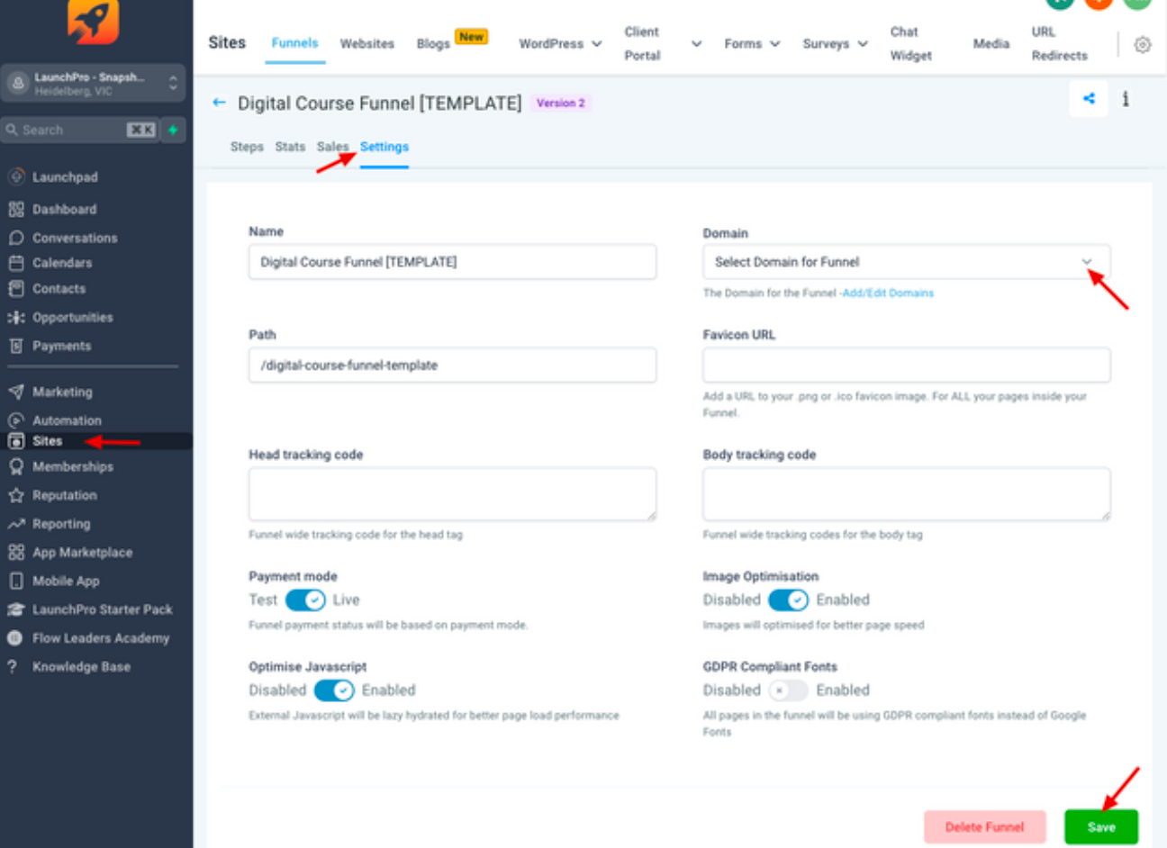1167x848 pixels.
Task: Click the Head tracking code textarea
Action: (452, 494)
